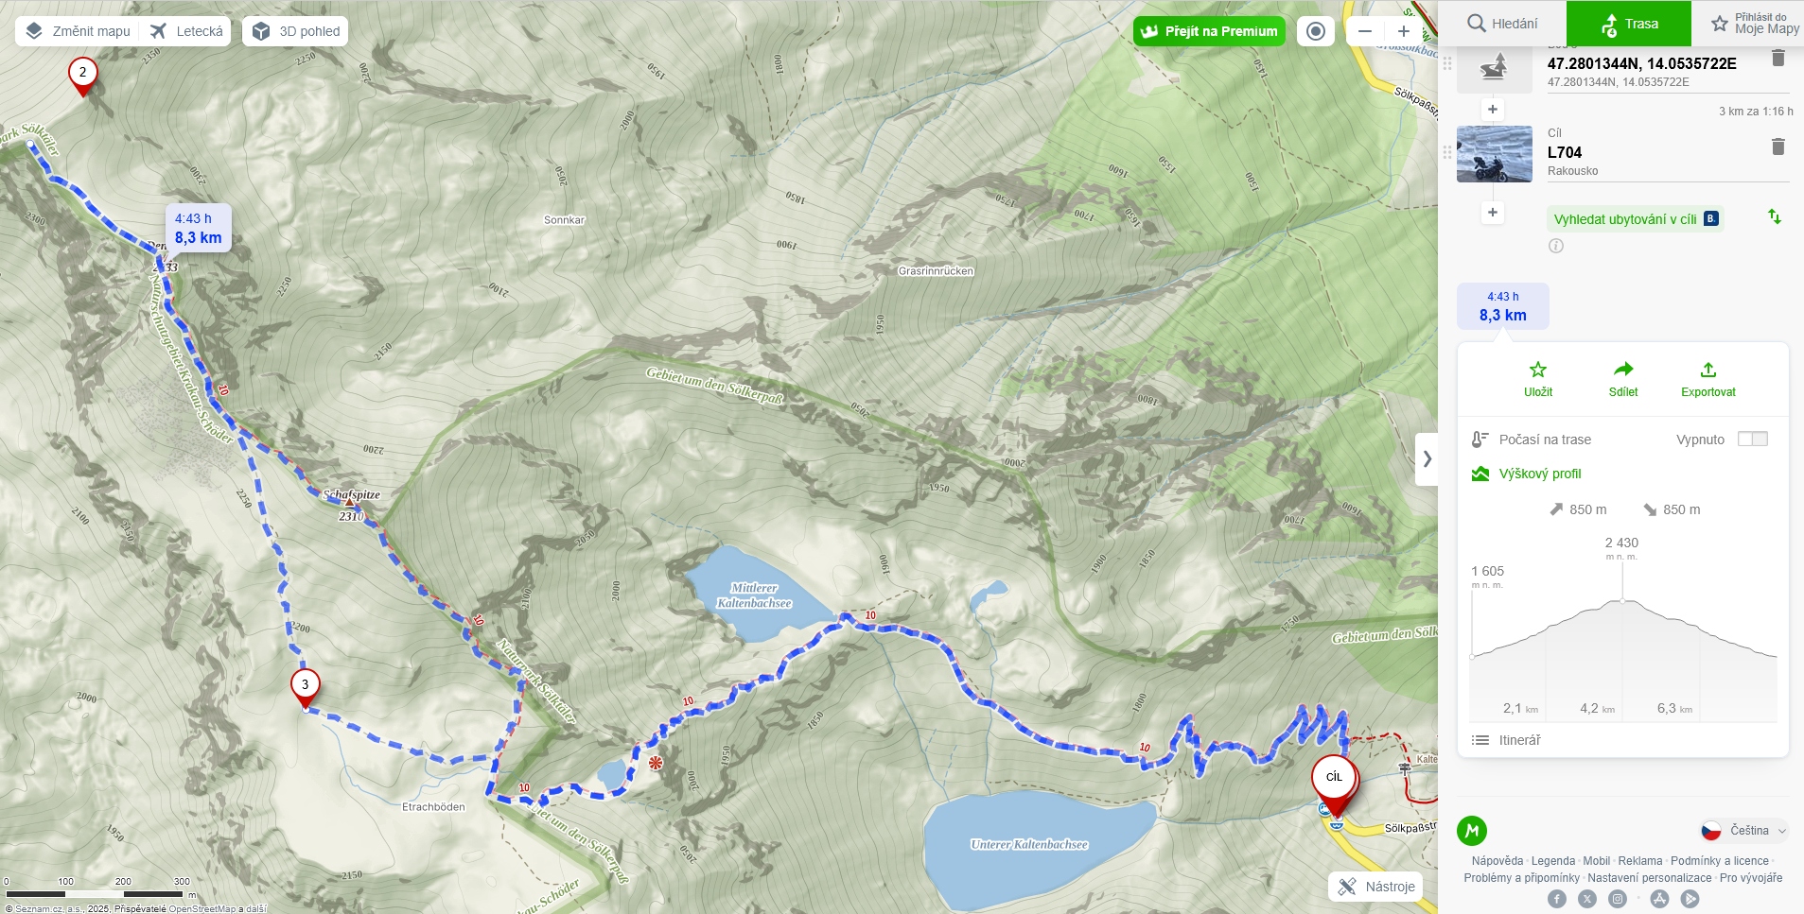Click Vyhledat ubytování v cíli button
Image resolution: width=1804 pixels, height=914 pixels.
tap(1636, 219)
